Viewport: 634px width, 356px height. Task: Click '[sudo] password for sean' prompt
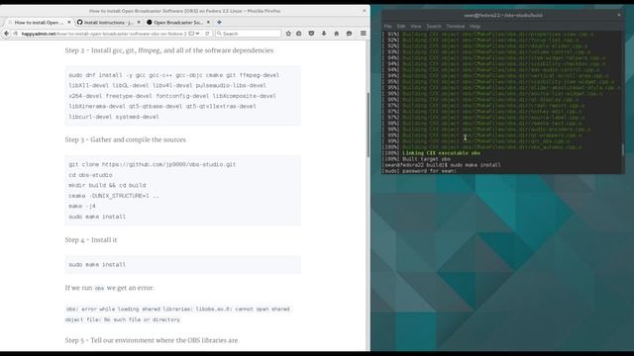pyautogui.click(x=420, y=171)
